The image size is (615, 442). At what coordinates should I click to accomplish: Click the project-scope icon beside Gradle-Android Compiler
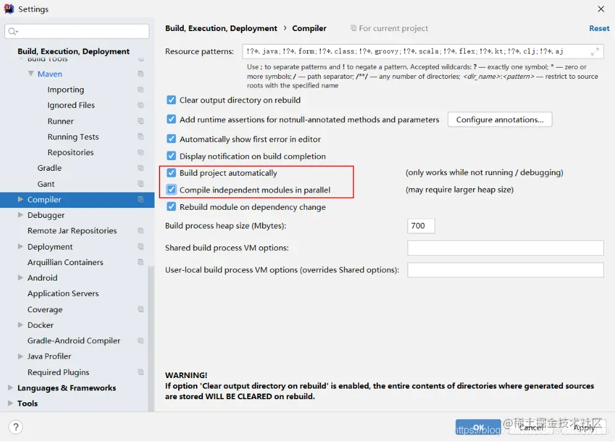pos(141,340)
